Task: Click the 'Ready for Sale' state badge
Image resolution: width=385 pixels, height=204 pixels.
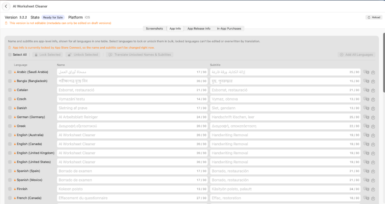Action: click(53, 17)
